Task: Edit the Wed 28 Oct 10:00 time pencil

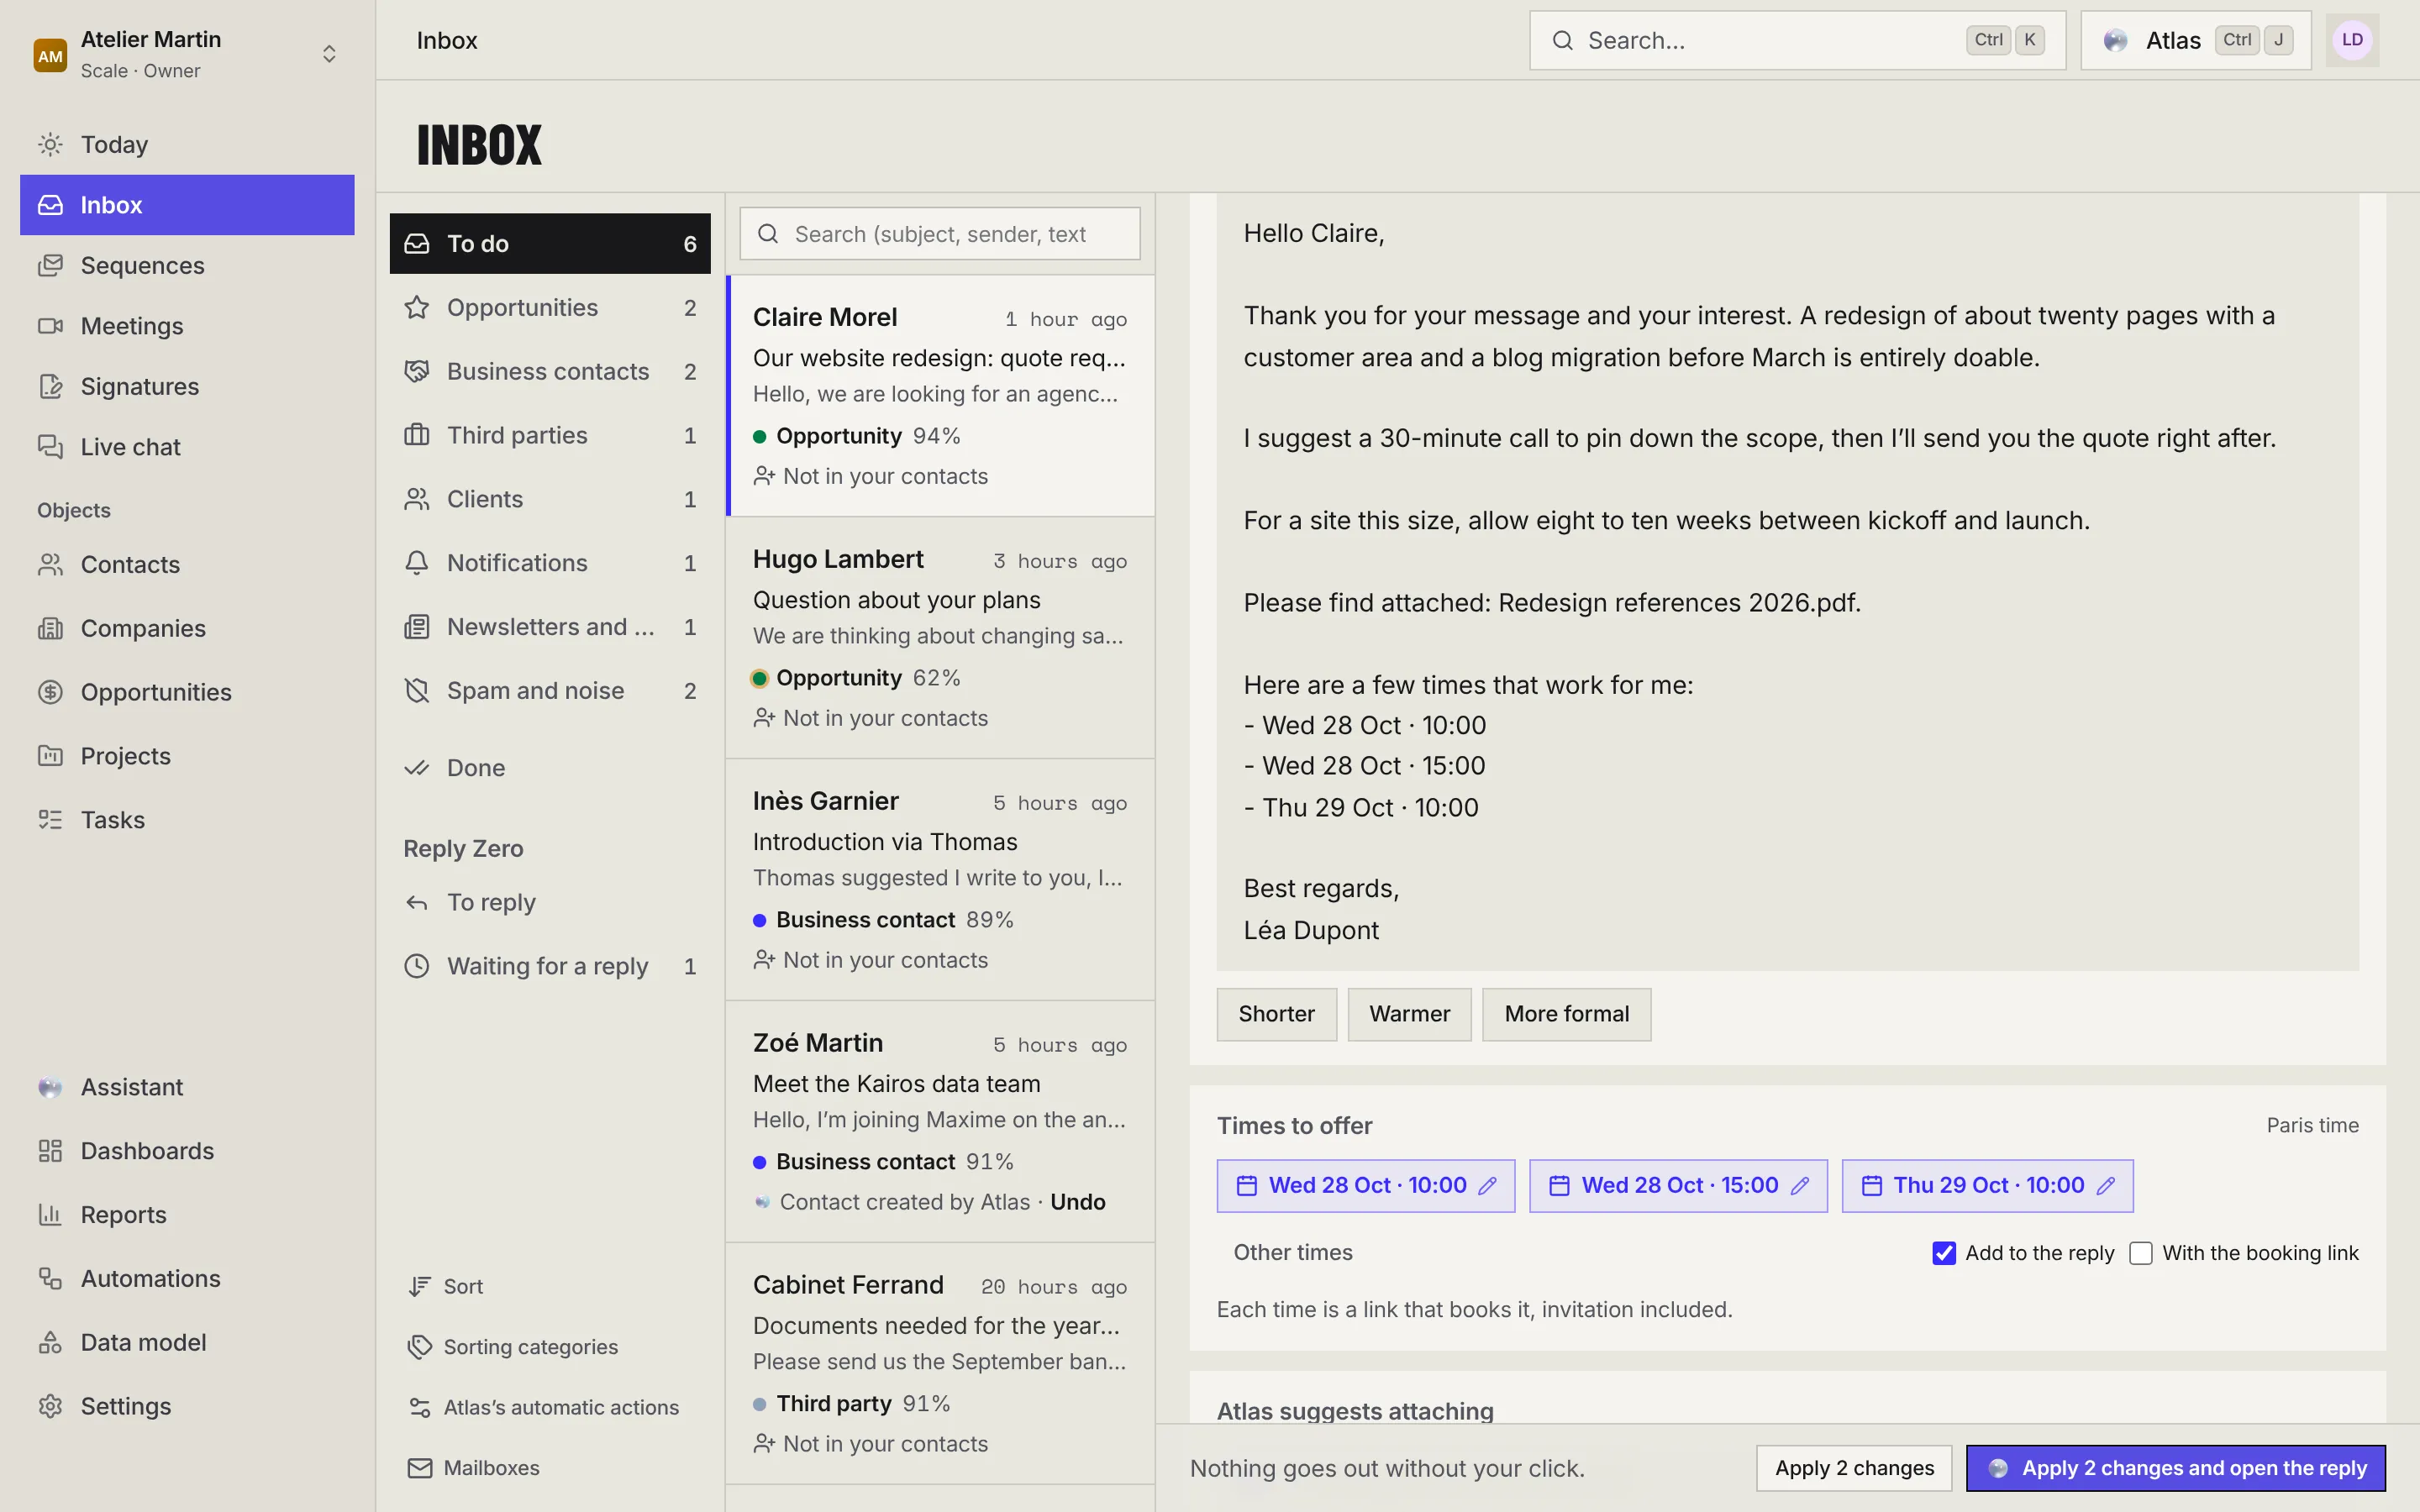Action: click(1487, 1186)
